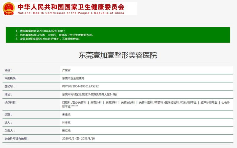Click the address starting with 东莞市南城区元美路24号

[89, 94]
